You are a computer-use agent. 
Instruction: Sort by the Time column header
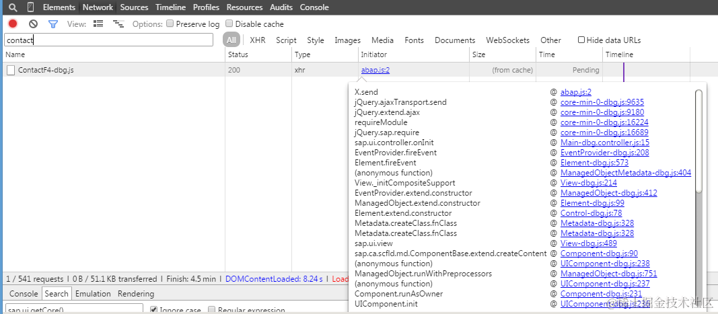pyautogui.click(x=569, y=54)
